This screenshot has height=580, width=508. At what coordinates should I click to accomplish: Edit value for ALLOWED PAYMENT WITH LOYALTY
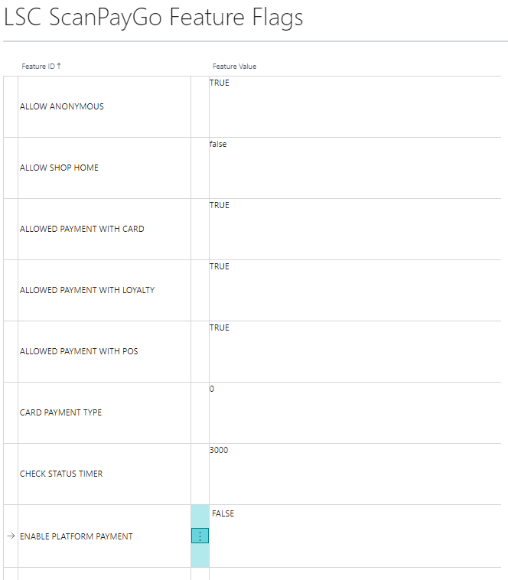pyautogui.click(x=220, y=266)
